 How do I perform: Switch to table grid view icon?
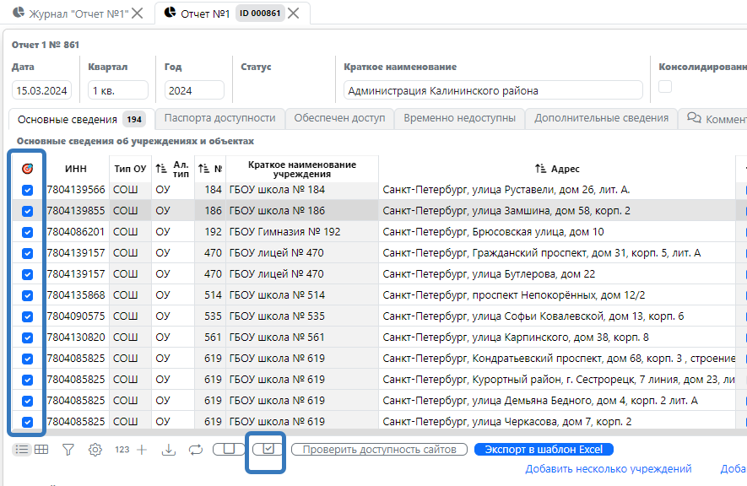point(41,450)
